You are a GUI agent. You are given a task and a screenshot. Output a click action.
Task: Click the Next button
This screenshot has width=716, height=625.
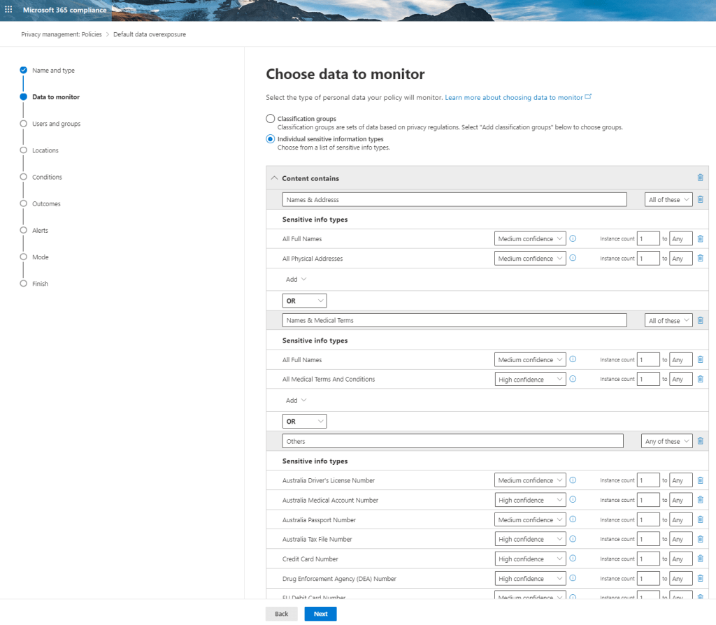coord(320,614)
